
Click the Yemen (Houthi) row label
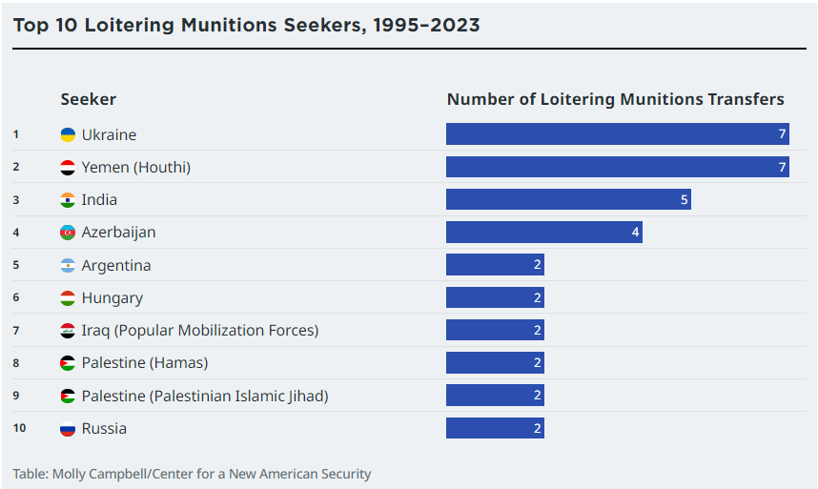pyautogui.click(x=136, y=168)
